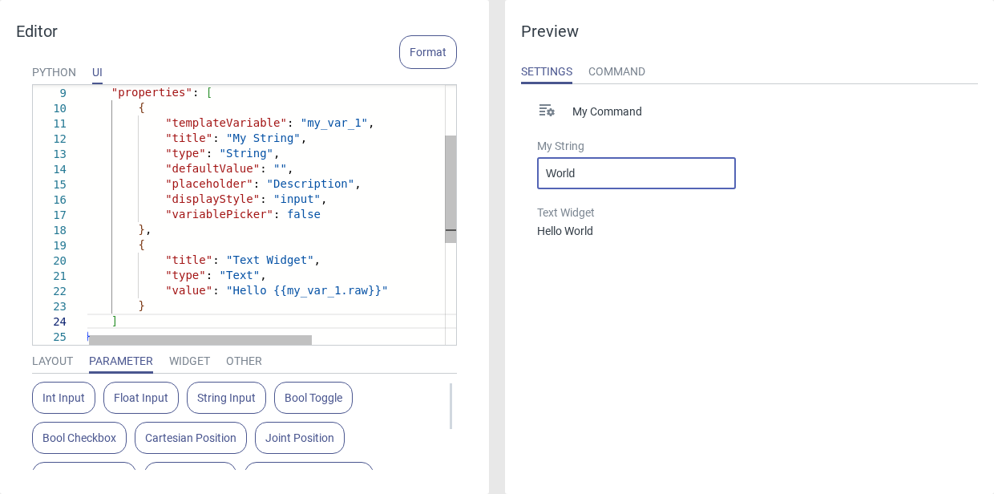Open the LAYOUT snippets tab
The width and height of the screenshot is (994, 494).
pos(52,361)
